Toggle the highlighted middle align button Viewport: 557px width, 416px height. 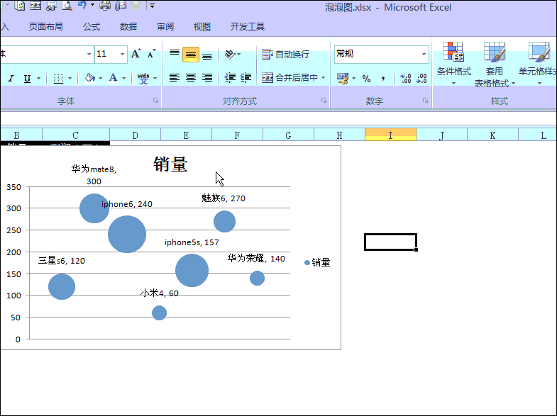tap(191, 55)
